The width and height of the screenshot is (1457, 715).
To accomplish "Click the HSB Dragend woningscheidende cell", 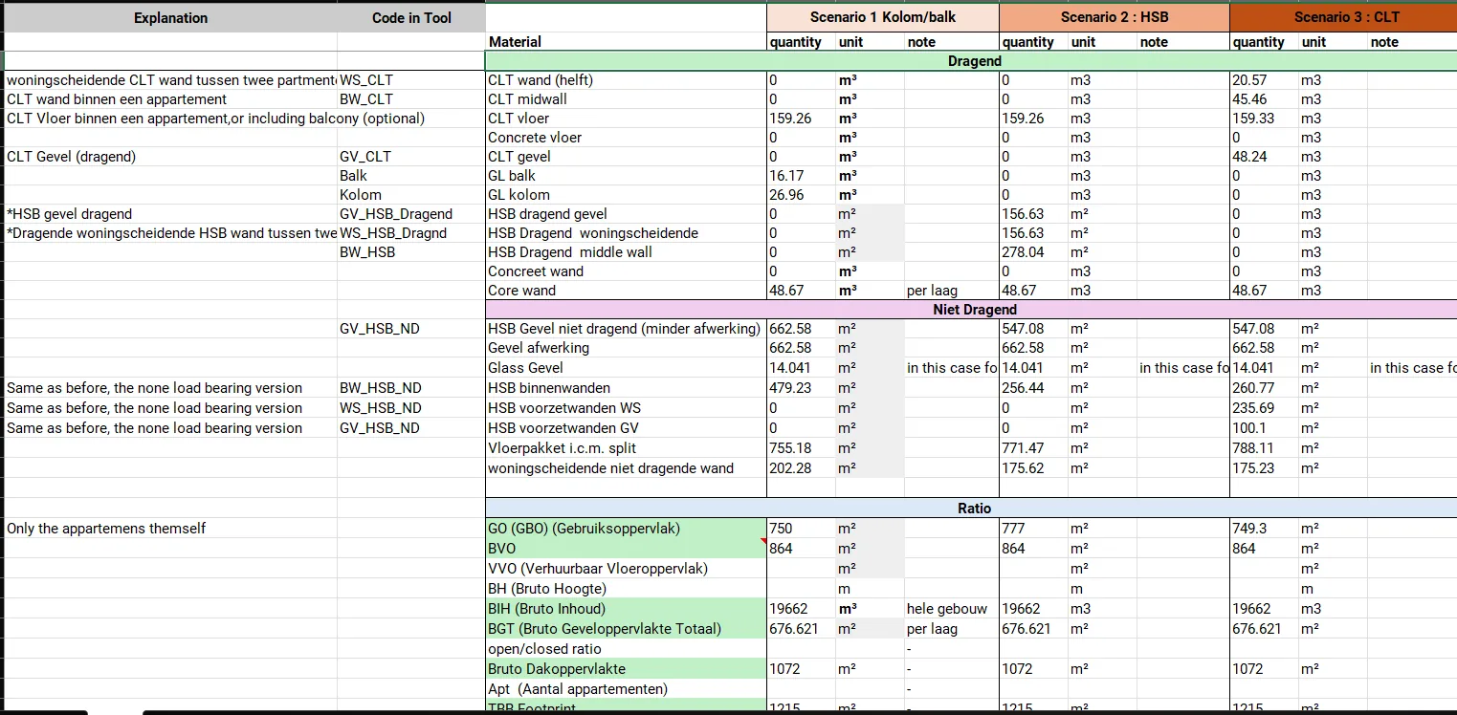I will 626,233.
